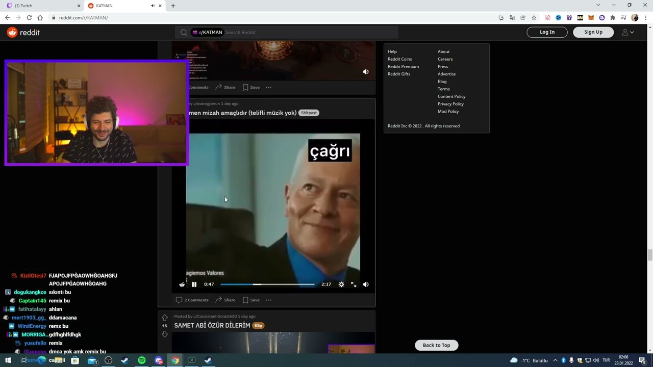
Task: Open more options for the Shitpost post
Action: tap(268, 300)
